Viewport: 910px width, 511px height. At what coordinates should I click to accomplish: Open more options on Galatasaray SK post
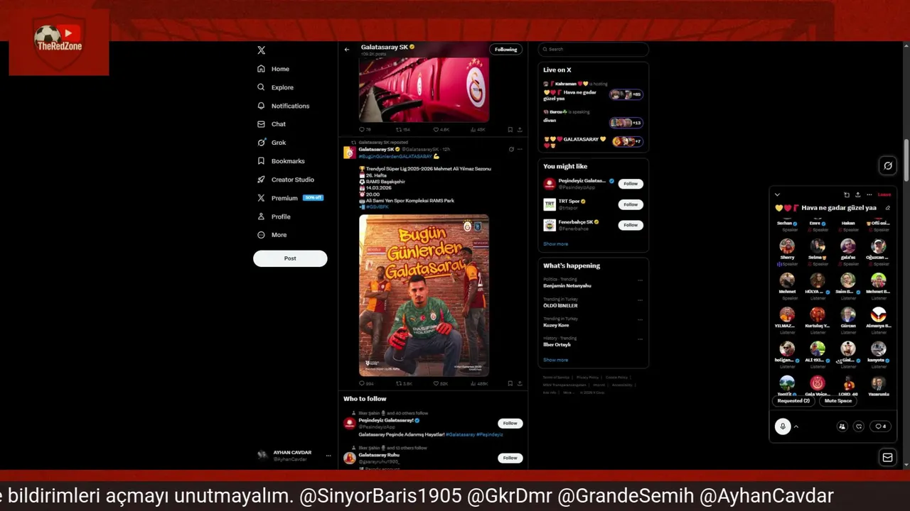[x=520, y=149]
